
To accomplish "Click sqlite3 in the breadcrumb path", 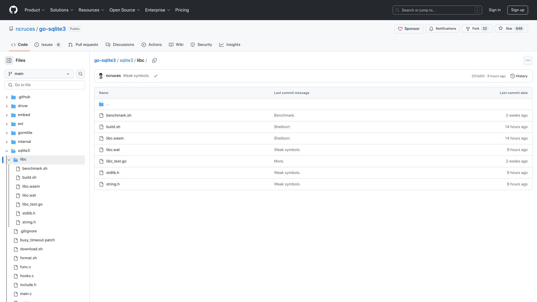I will [126, 60].
